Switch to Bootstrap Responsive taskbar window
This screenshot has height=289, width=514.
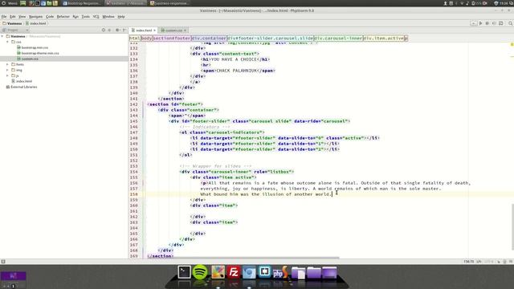coord(82,3)
